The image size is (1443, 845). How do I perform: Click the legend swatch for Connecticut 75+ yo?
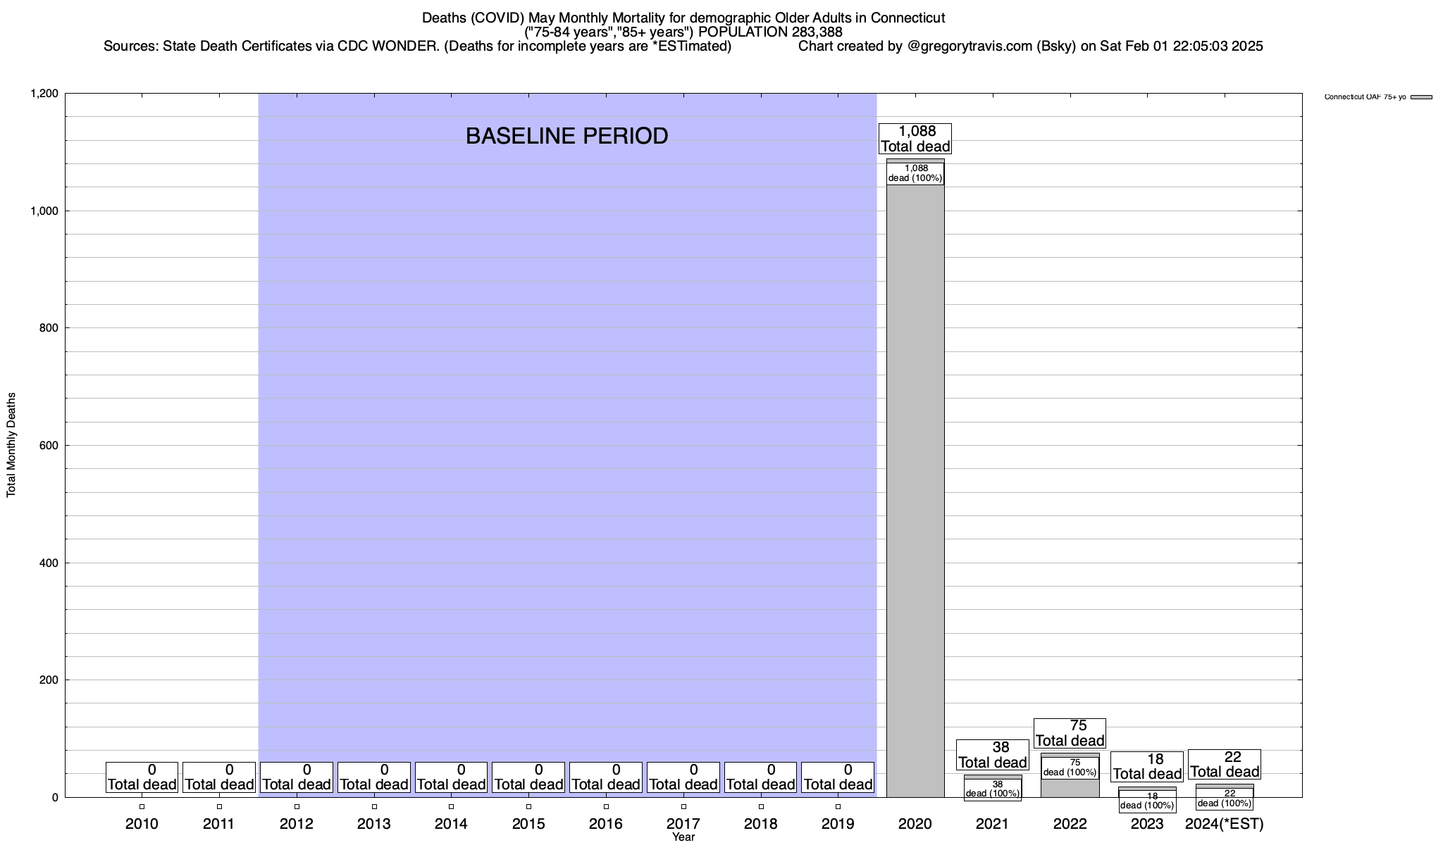pyautogui.click(x=1421, y=97)
